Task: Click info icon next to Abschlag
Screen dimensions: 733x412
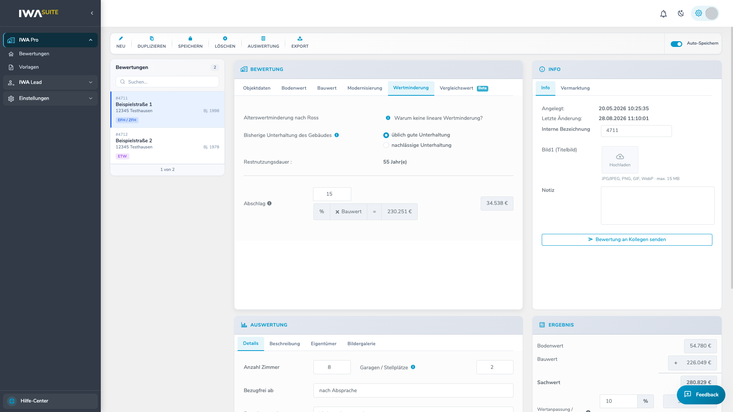Action: (x=270, y=203)
